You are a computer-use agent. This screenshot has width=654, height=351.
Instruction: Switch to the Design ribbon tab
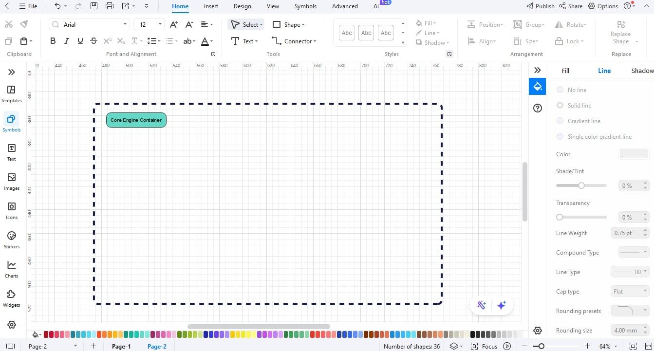(x=242, y=6)
